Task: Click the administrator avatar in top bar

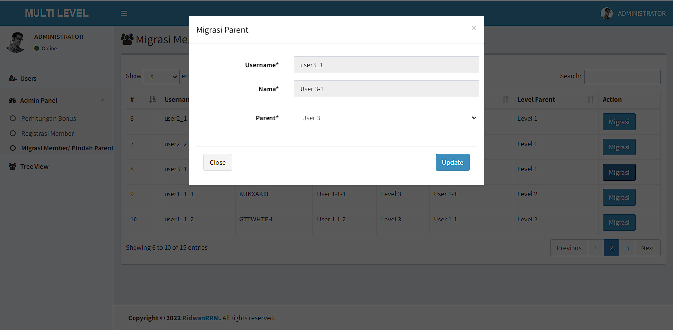Action: 606,13
